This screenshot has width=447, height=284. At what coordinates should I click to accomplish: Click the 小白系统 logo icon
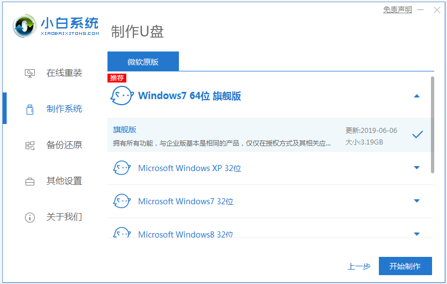24,24
